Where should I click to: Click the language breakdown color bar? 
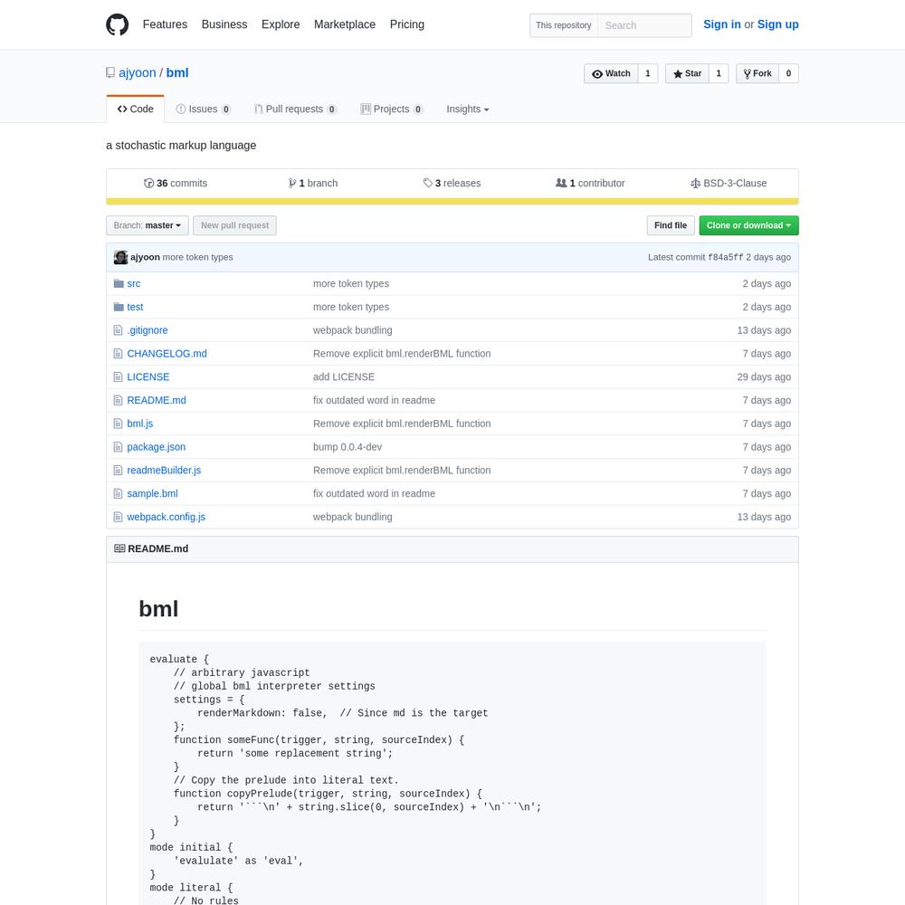coord(452,202)
